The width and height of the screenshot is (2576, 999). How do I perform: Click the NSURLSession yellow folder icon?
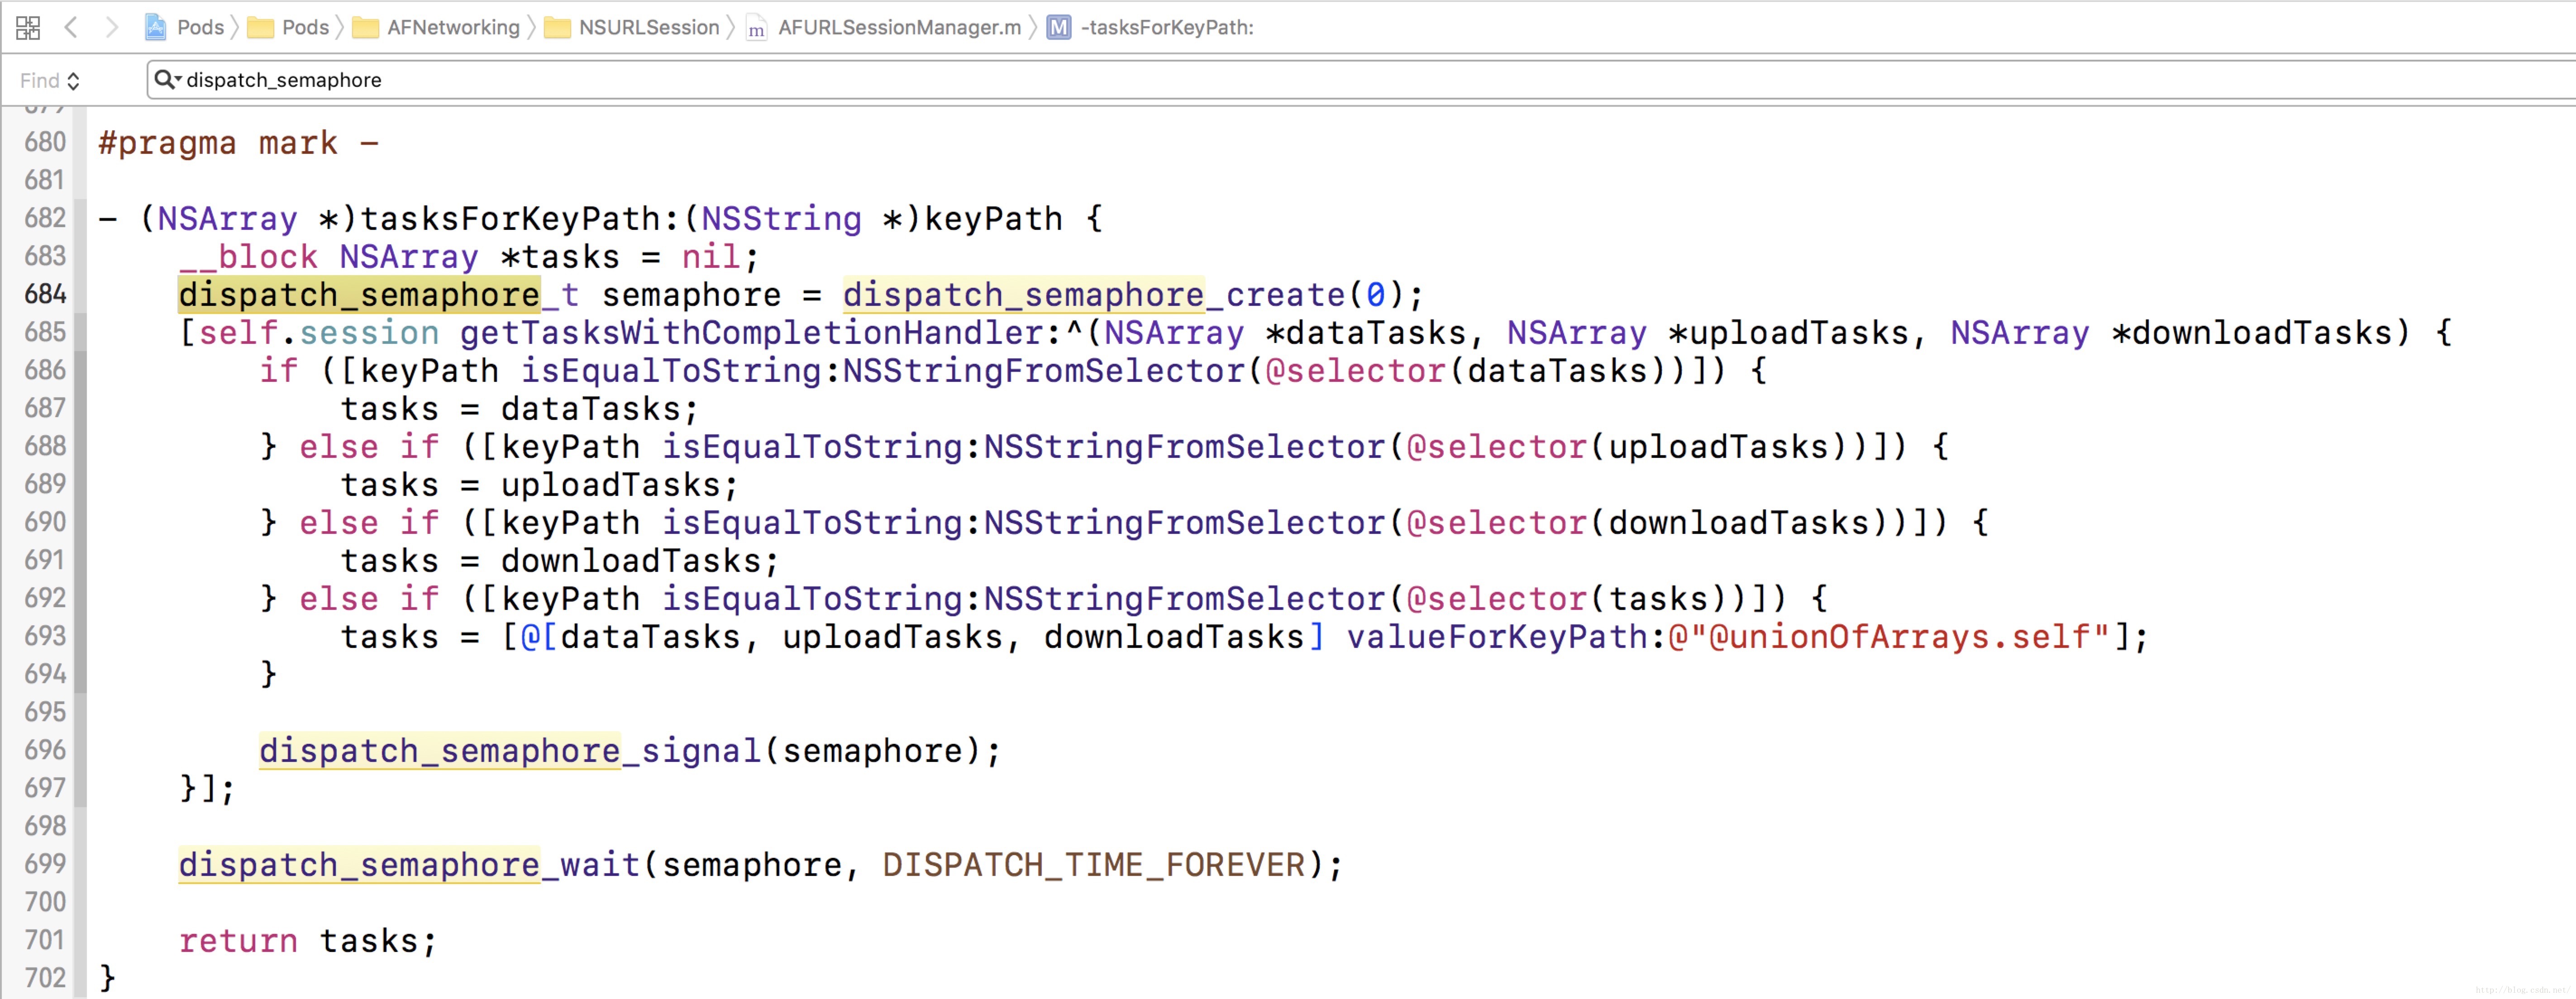557,27
